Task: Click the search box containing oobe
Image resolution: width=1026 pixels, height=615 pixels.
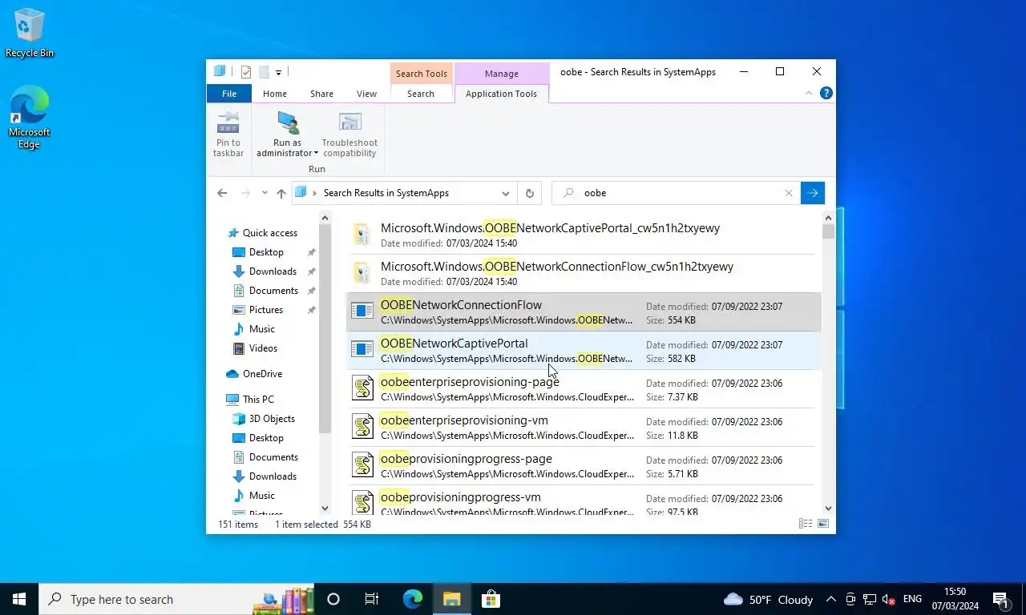Action: [676, 193]
